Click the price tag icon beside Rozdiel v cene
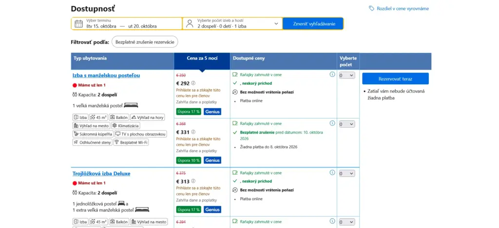This screenshot has width=499, height=228. pos(371,9)
